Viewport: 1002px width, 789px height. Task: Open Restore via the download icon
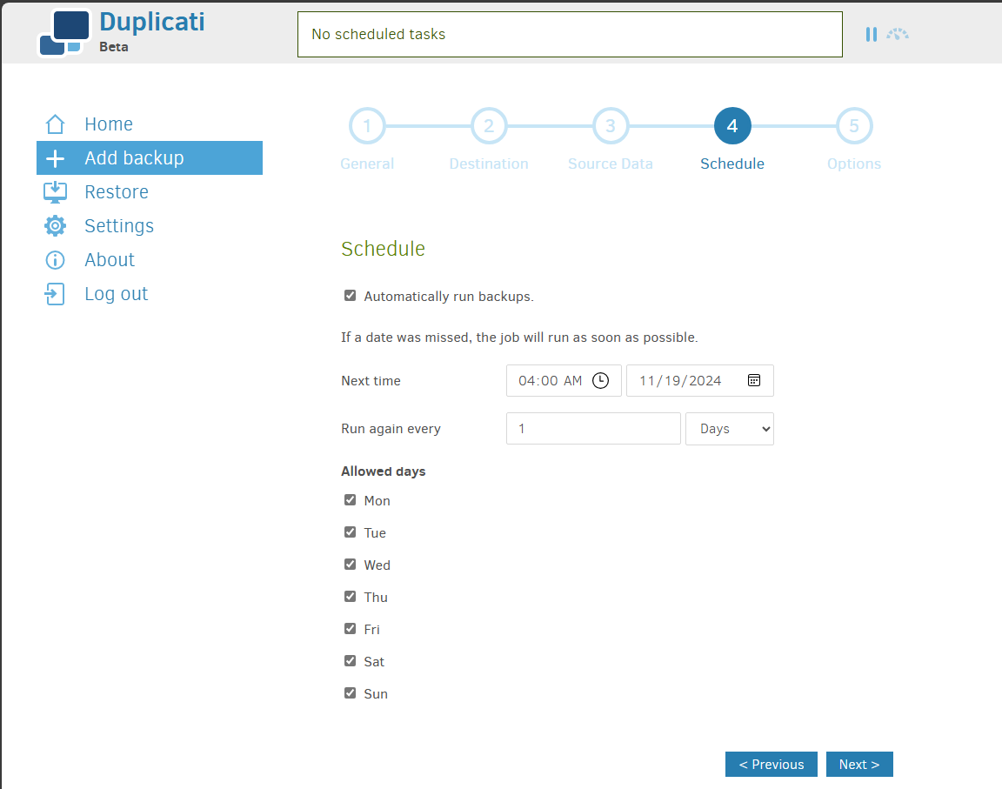pyautogui.click(x=54, y=191)
